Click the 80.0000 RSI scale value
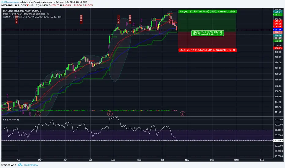This screenshot has height=168, width=285. point(279,119)
